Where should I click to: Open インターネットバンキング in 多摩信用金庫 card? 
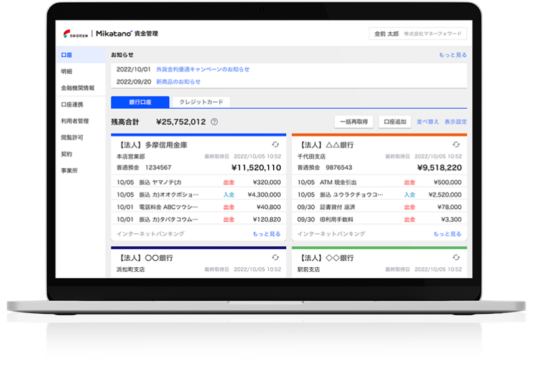pyautogui.click(x=151, y=234)
